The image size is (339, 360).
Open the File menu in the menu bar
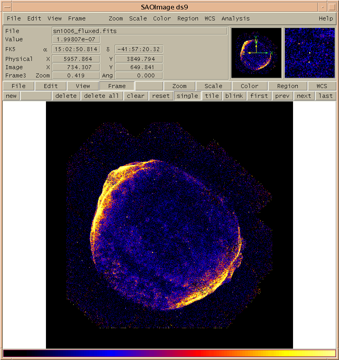14,18
